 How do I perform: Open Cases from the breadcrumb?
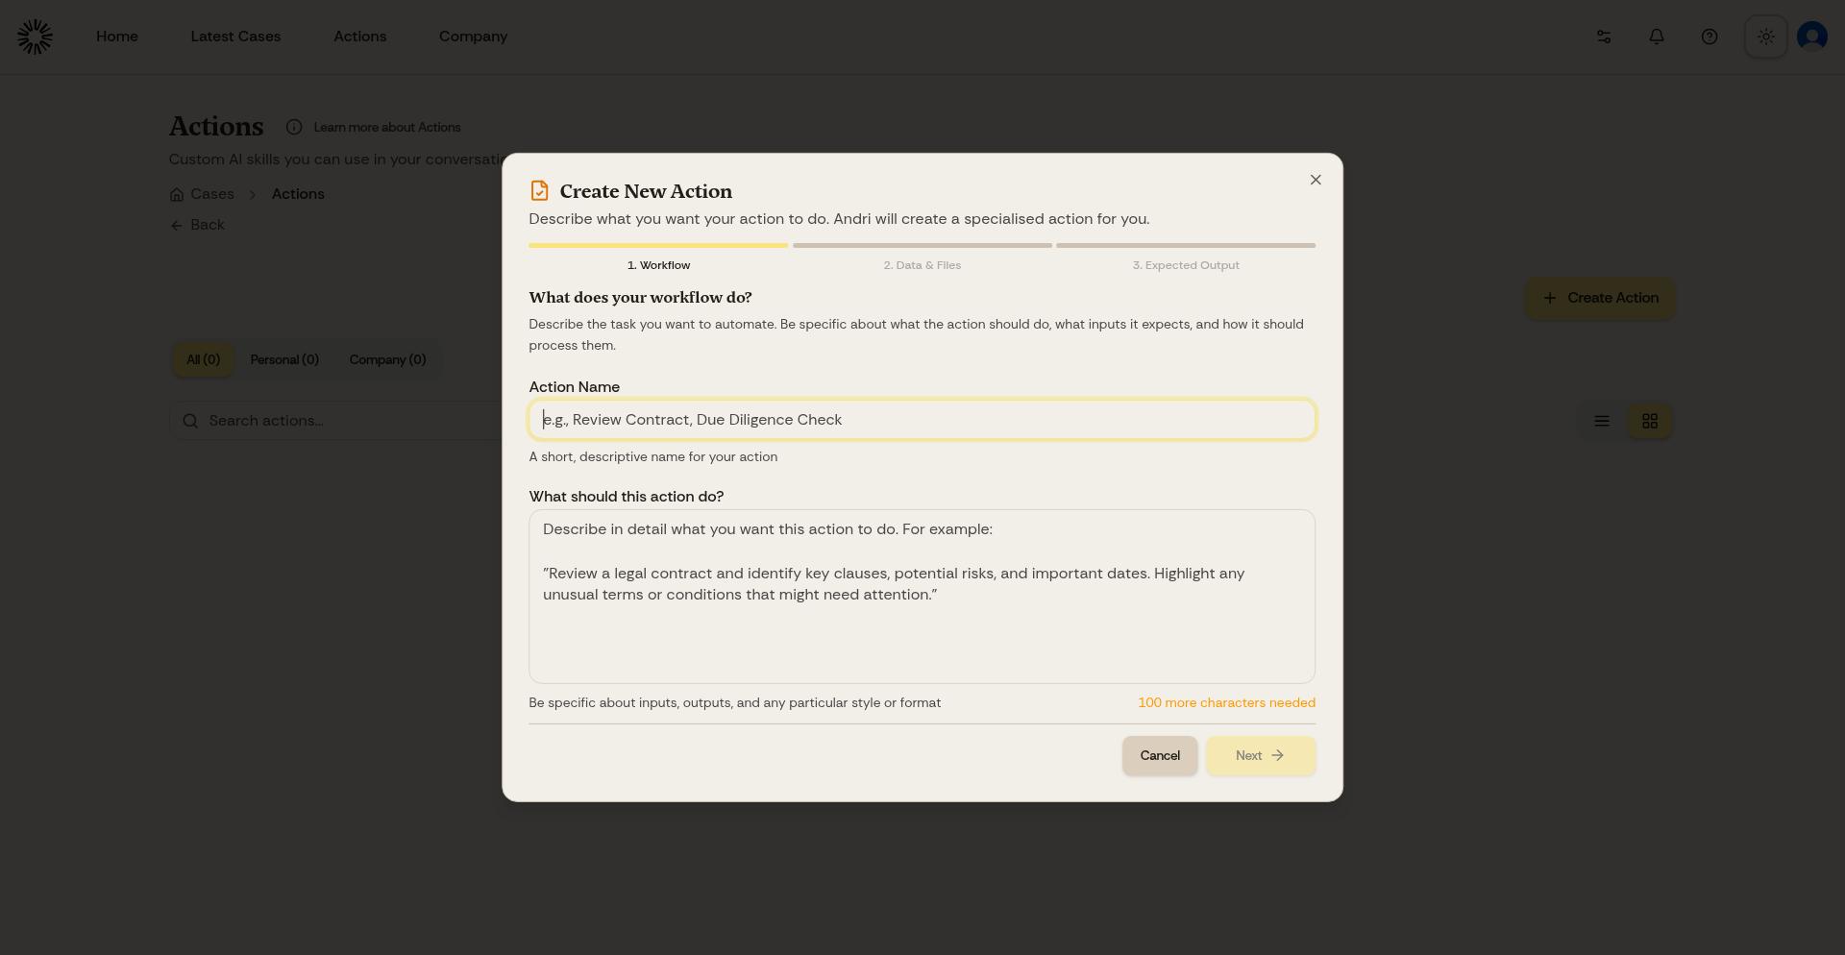click(x=211, y=194)
